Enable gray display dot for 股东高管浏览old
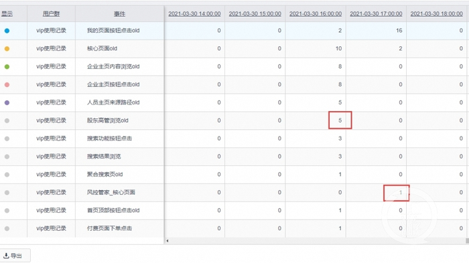469x263 pixels. (x=7, y=120)
